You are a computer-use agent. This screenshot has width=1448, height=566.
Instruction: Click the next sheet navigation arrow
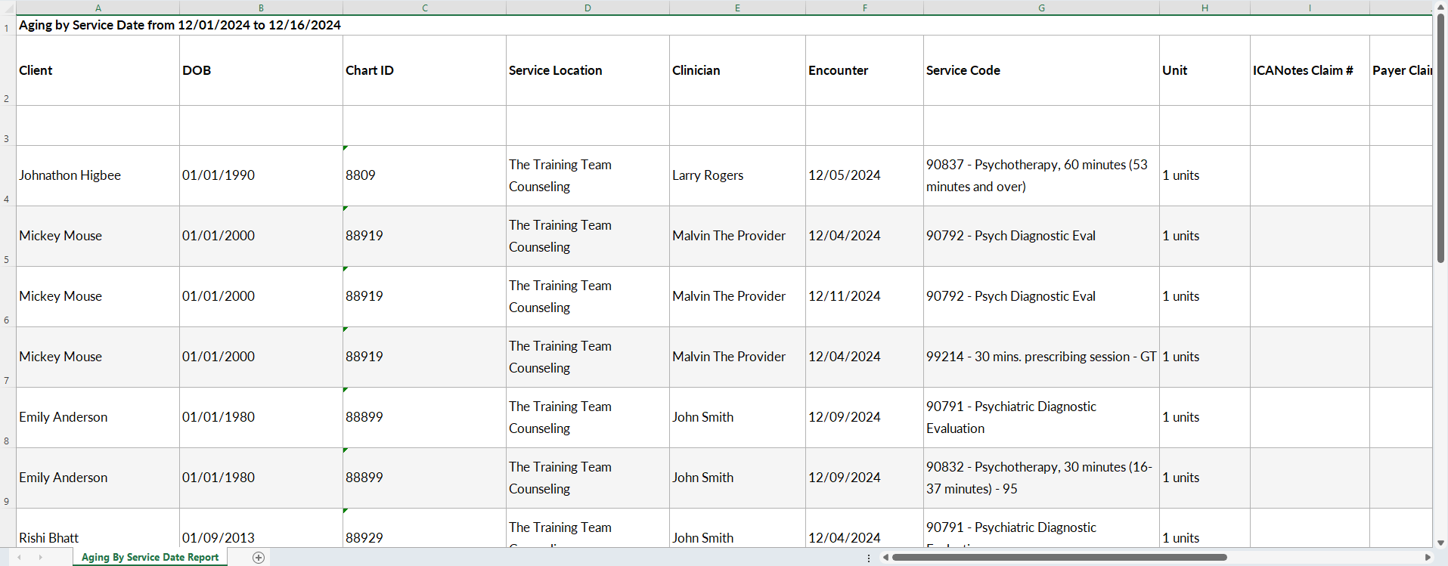pos(40,558)
